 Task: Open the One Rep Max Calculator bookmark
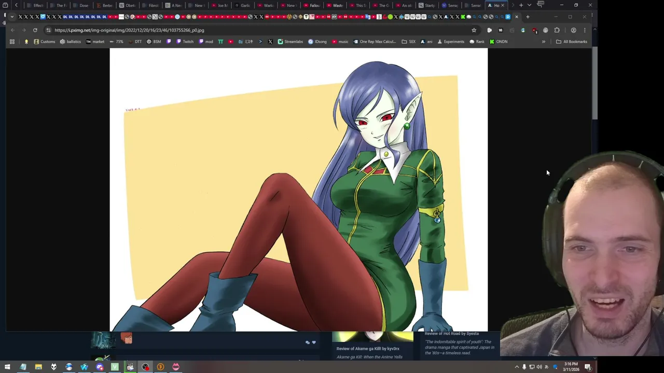pyautogui.click(x=375, y=41)
